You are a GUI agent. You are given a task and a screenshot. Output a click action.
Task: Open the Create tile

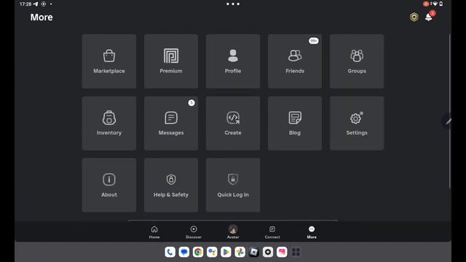[233, 123]
